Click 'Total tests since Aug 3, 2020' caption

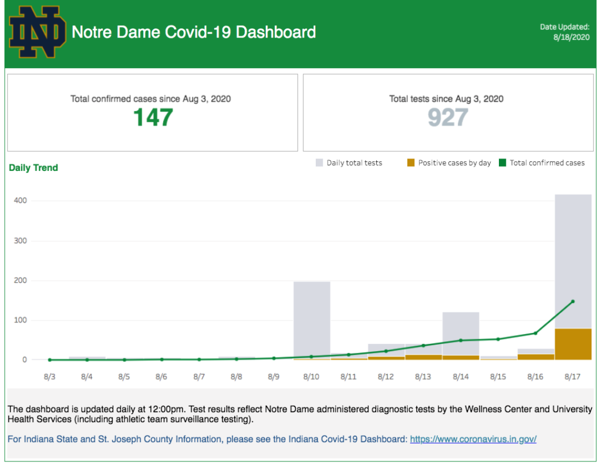[x=446, y=99]
